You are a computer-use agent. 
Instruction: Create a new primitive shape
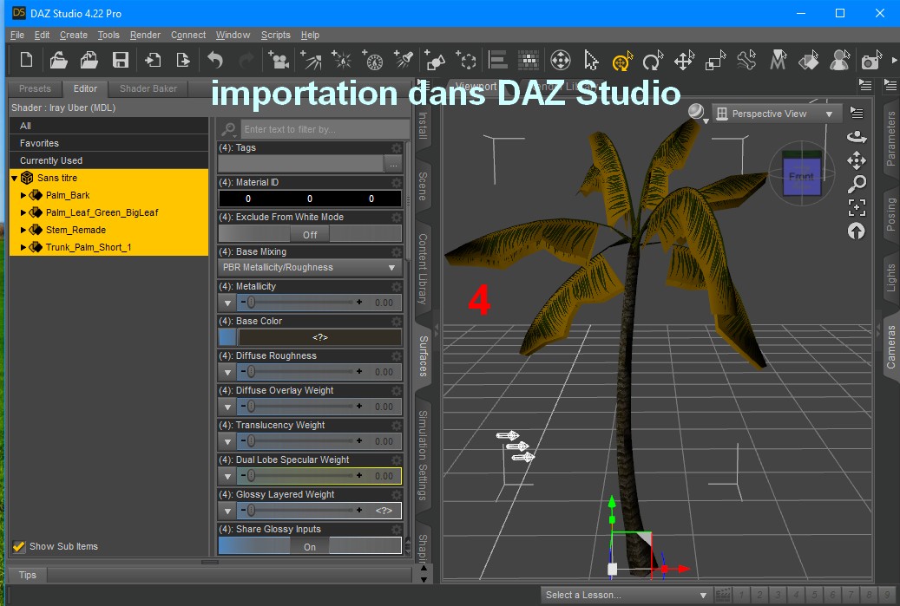tap(435, 60)
